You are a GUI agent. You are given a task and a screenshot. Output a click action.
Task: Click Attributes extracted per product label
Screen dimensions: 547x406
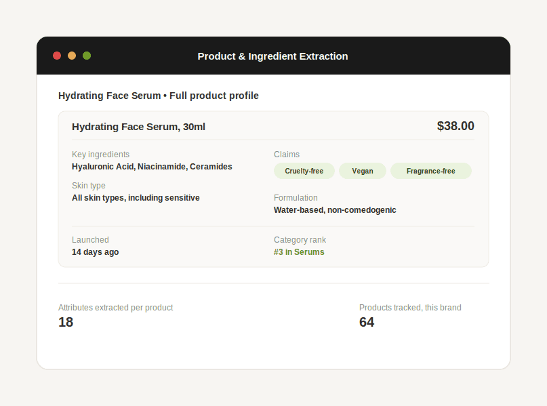115,308
